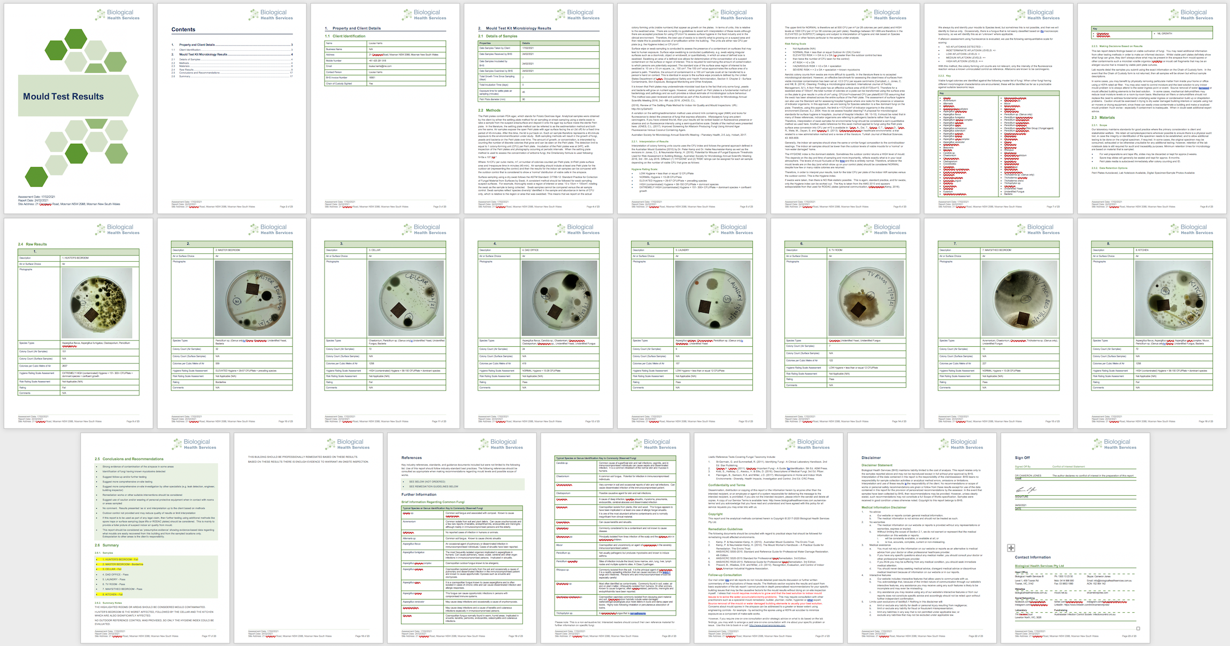Click the Contact Information heading
The image size is (1230, 646).
[x=1033, y=557]
